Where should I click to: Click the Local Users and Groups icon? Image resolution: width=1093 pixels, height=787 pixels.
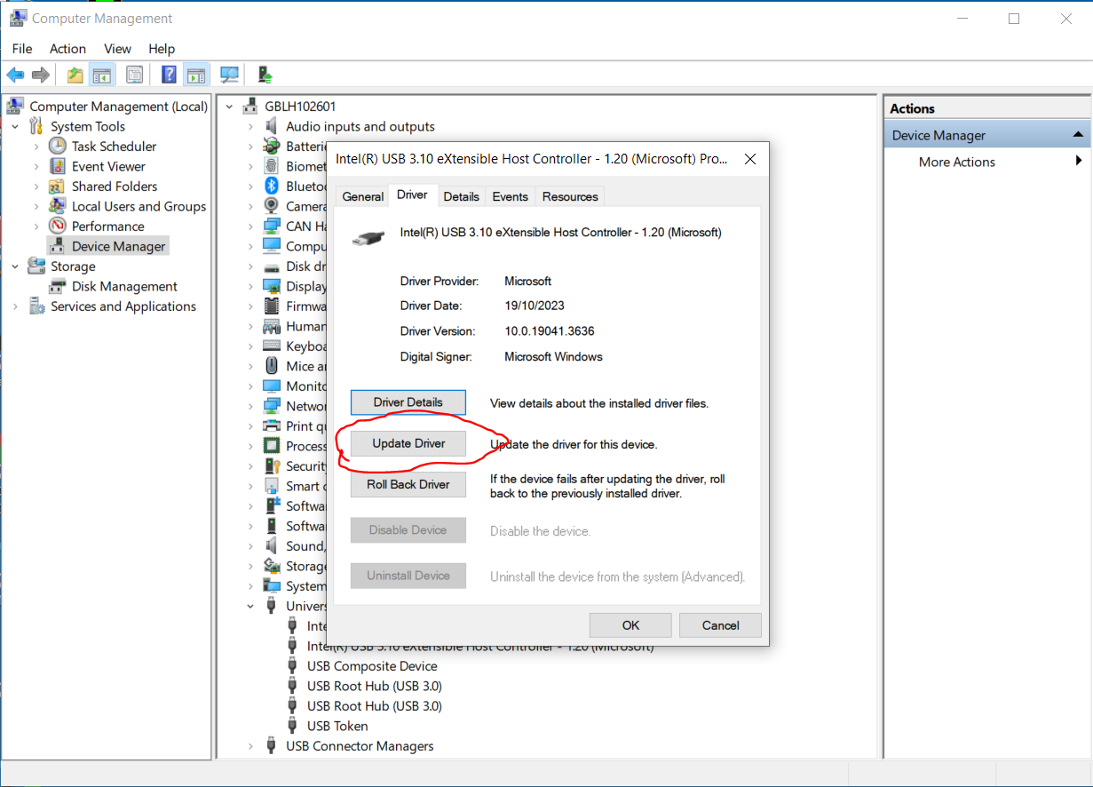click(x=58, y=206)
